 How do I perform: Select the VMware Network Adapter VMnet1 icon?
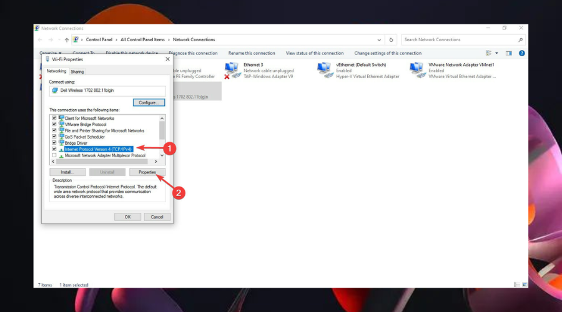click(418, 71)
